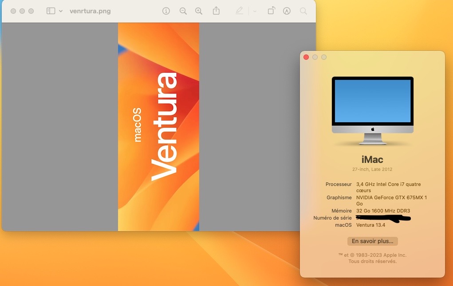453x286 pixels.
Task: Open the search magnifier in Preview
Action: 303,11
